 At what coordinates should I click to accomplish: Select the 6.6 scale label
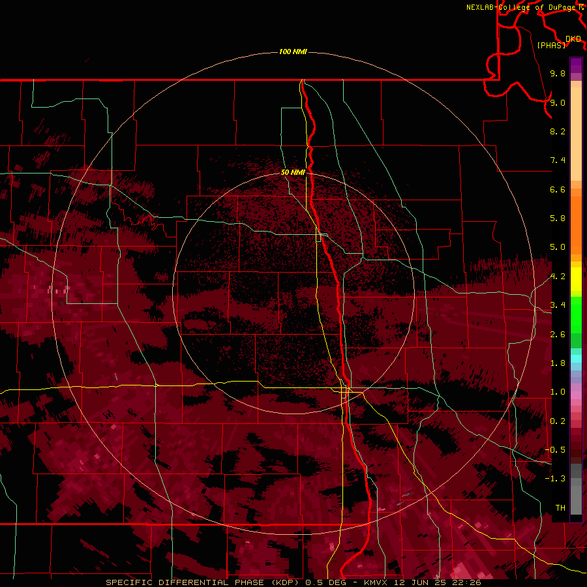(558, 189)
